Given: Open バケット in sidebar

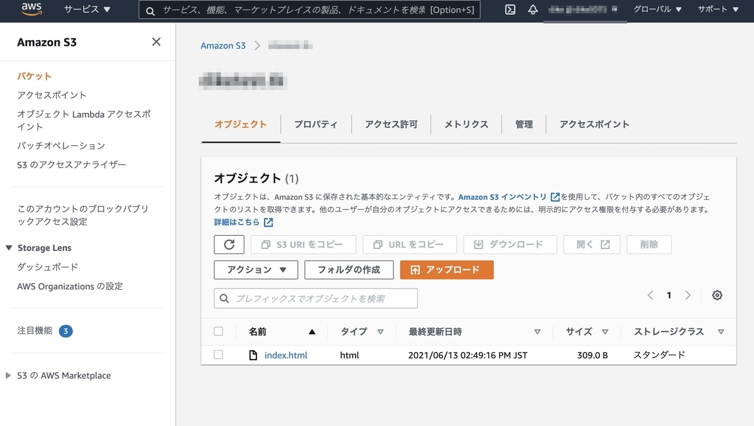Looking at the screenshot, I should [35, 76].
